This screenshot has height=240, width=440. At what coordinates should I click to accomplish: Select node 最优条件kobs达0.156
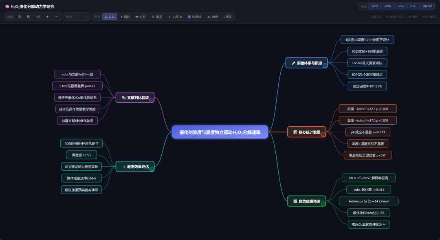coord(368,213)
